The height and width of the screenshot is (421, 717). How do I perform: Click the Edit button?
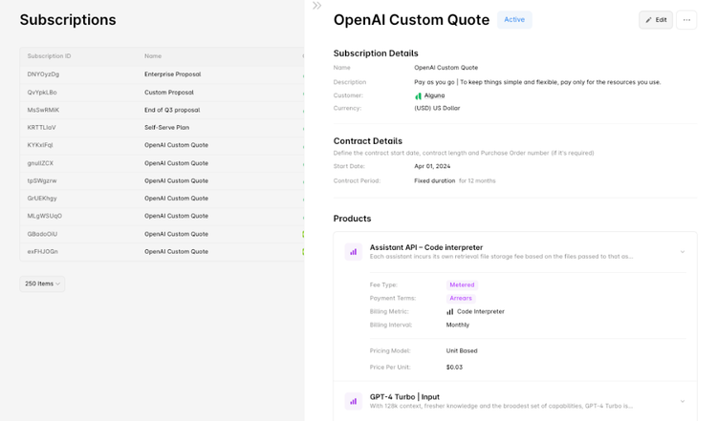(656, 20)
